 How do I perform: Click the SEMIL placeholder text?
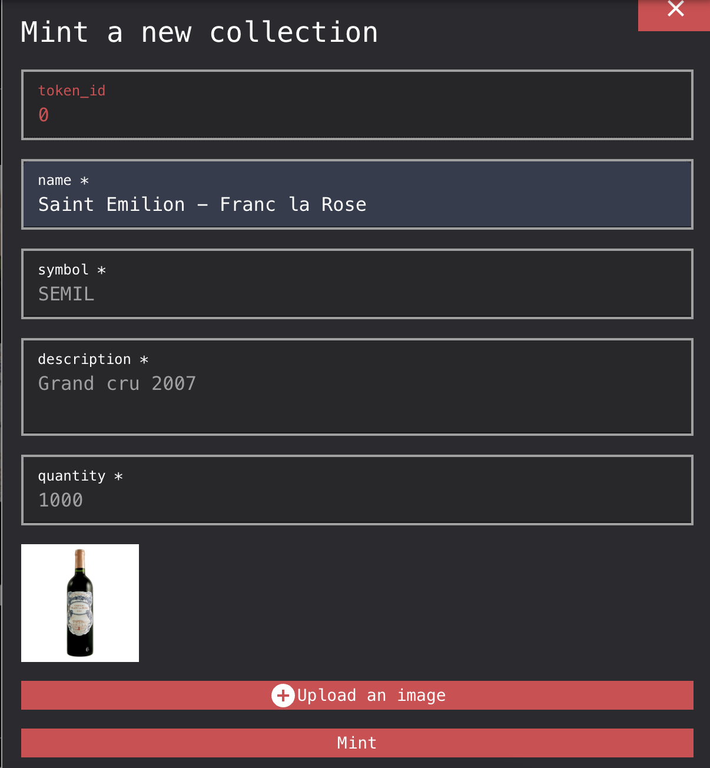pyautogui.click(x=66, y=294)
